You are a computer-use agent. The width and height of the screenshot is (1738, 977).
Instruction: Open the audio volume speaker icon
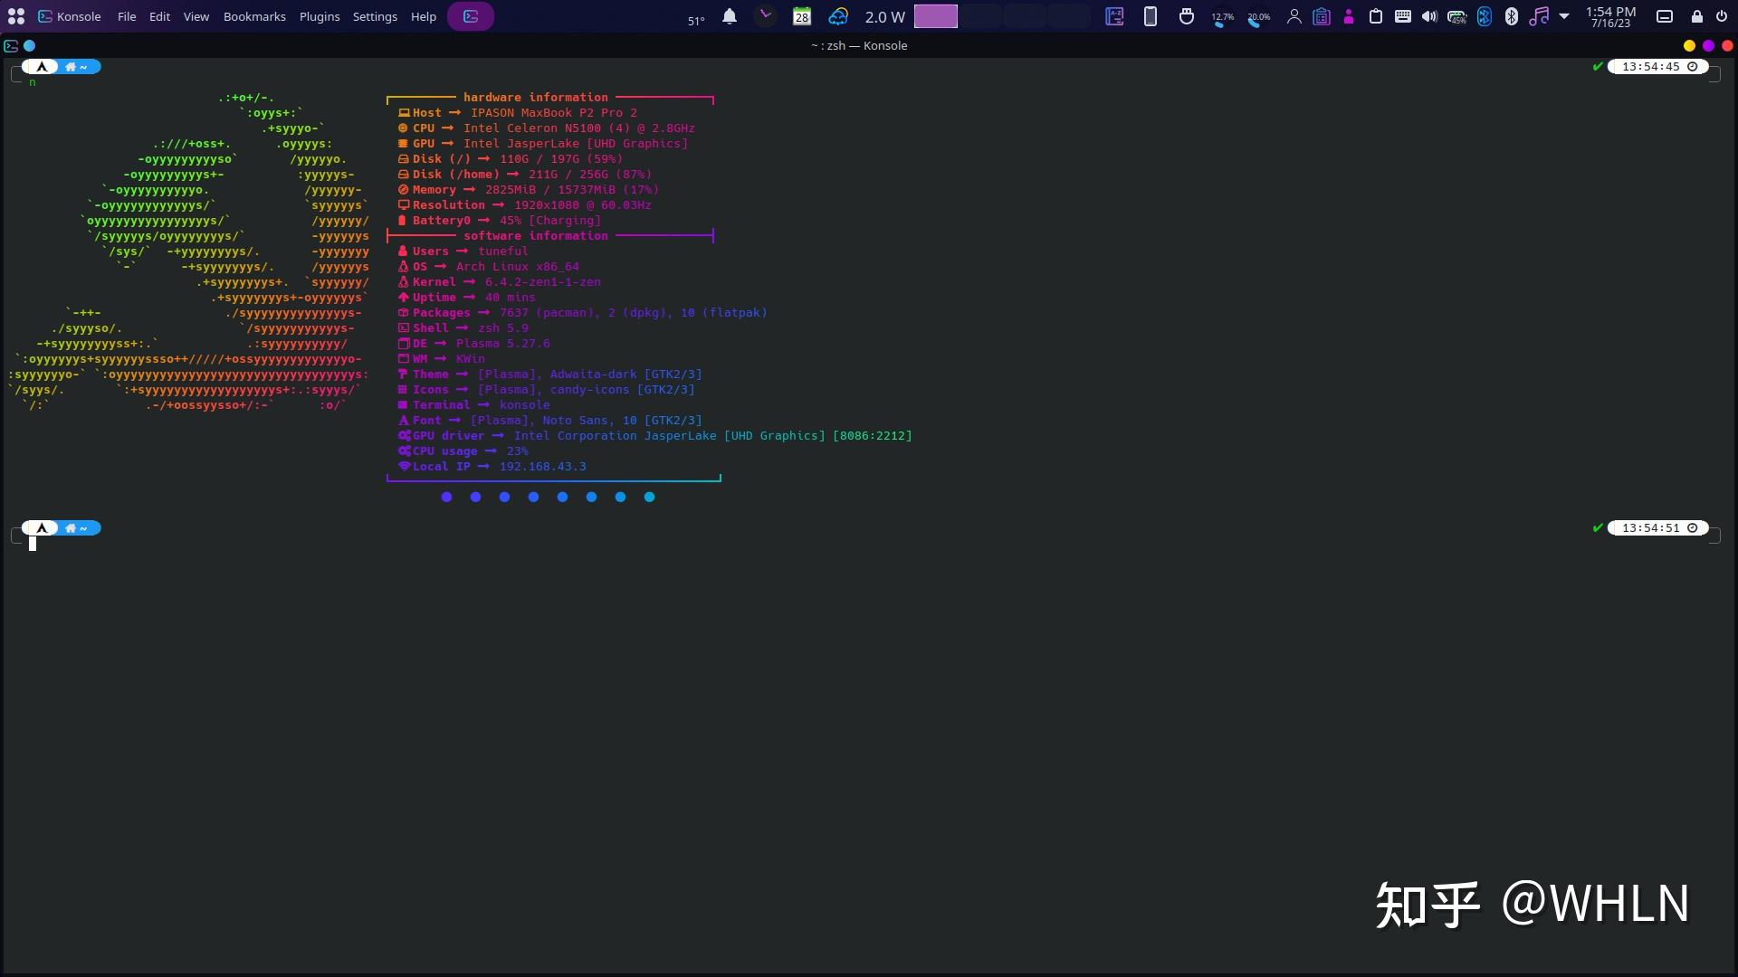(1429, 16)
